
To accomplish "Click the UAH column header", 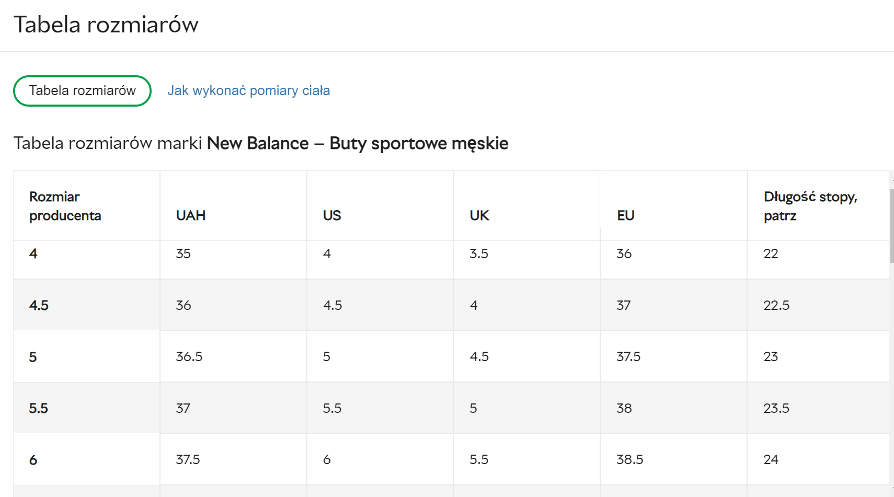I will point(191,215).
